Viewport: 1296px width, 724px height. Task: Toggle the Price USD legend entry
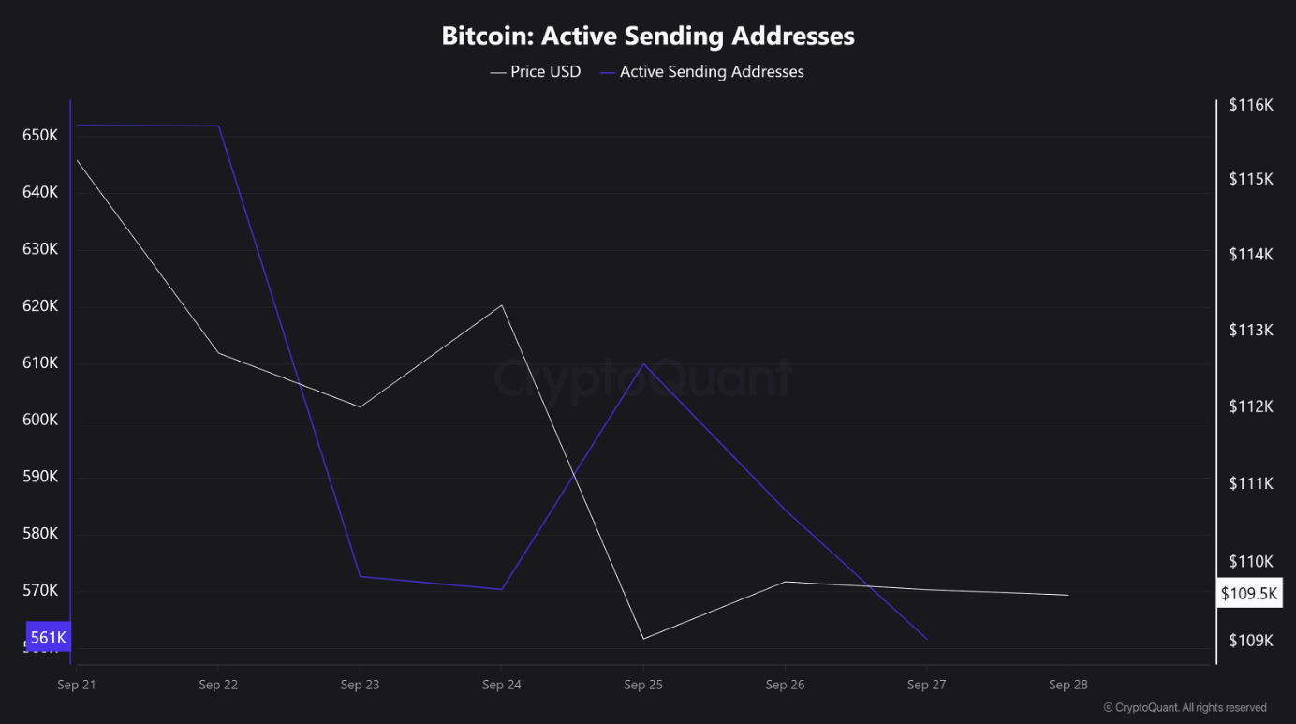click(x=535, y=71)
